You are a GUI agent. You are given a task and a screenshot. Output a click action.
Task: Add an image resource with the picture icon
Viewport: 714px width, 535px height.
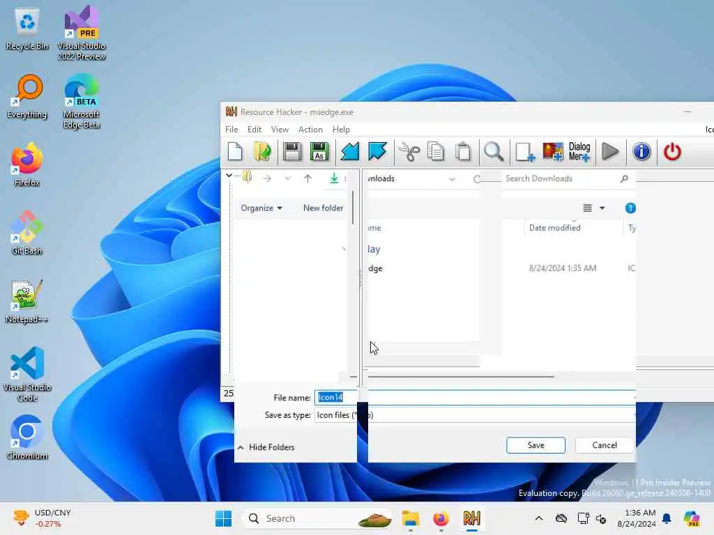pyautogui.click(x=553, y=151)
